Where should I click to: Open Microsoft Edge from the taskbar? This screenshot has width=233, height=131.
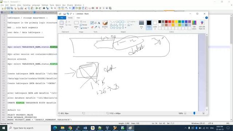point(55,128)
